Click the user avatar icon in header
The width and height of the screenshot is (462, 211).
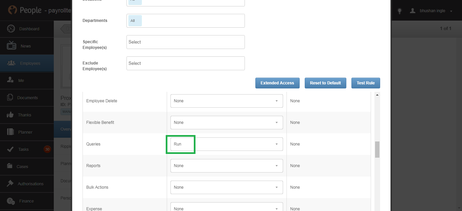point(413,11)
